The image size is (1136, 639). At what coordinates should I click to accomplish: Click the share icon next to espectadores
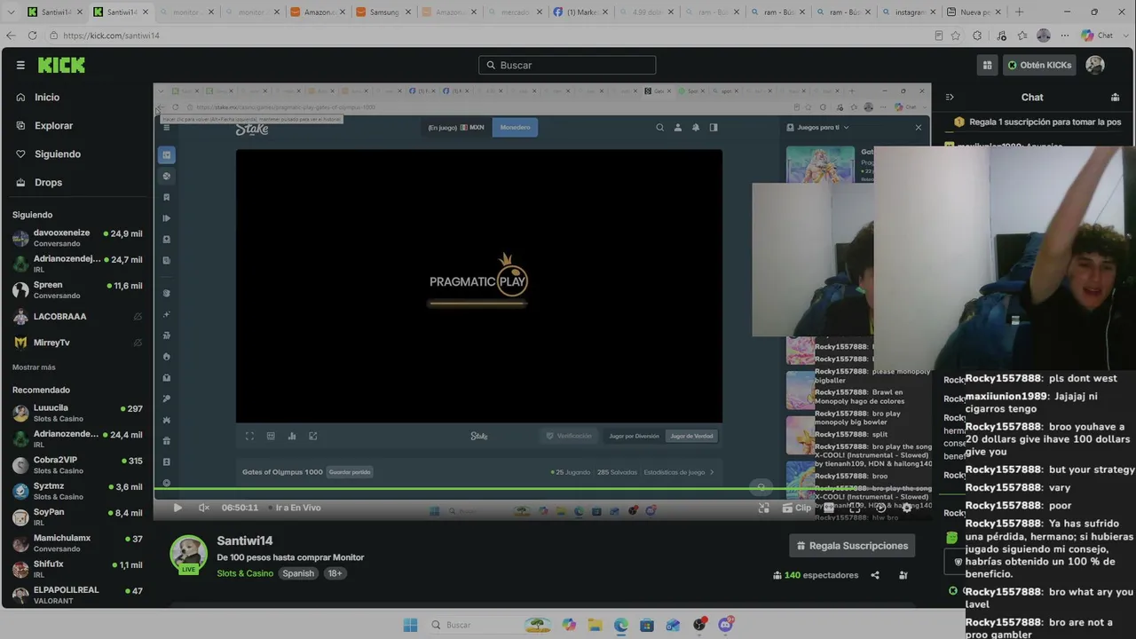[875, 575]
